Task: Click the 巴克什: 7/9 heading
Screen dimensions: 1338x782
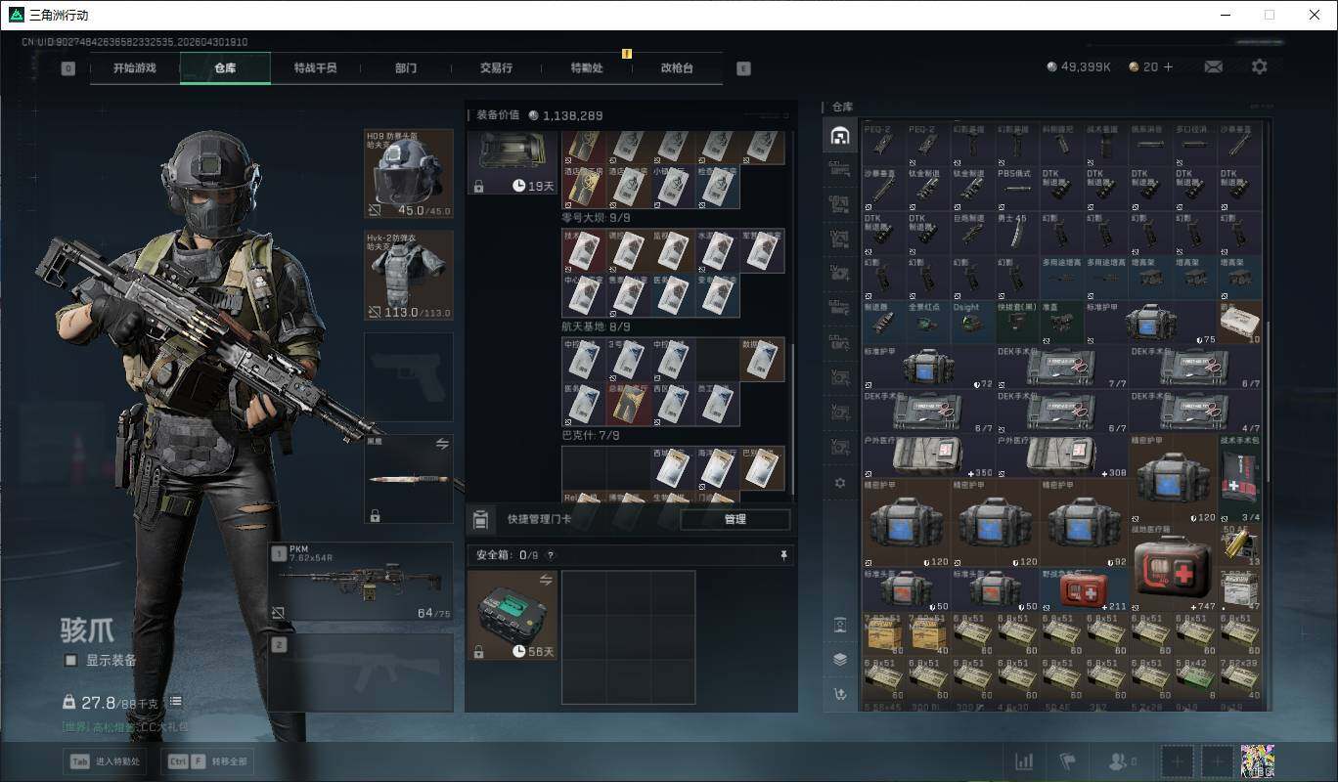Action: (590, 435)
